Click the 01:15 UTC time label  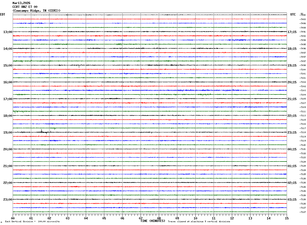click(x=292, y=166)
